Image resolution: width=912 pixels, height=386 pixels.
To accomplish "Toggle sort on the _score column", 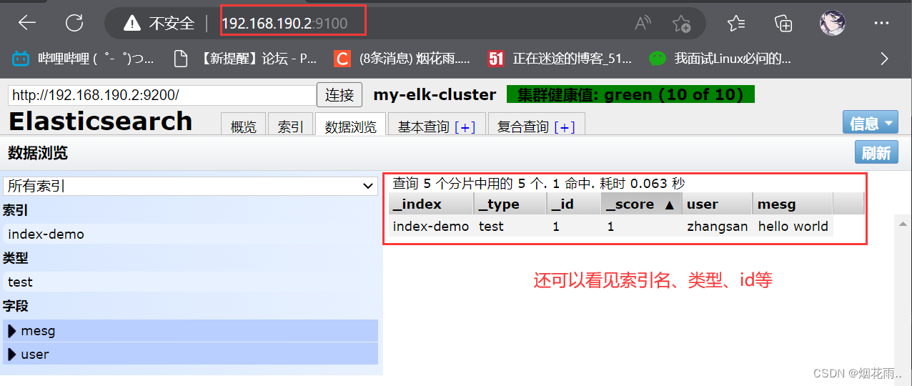I will (641, 204).
